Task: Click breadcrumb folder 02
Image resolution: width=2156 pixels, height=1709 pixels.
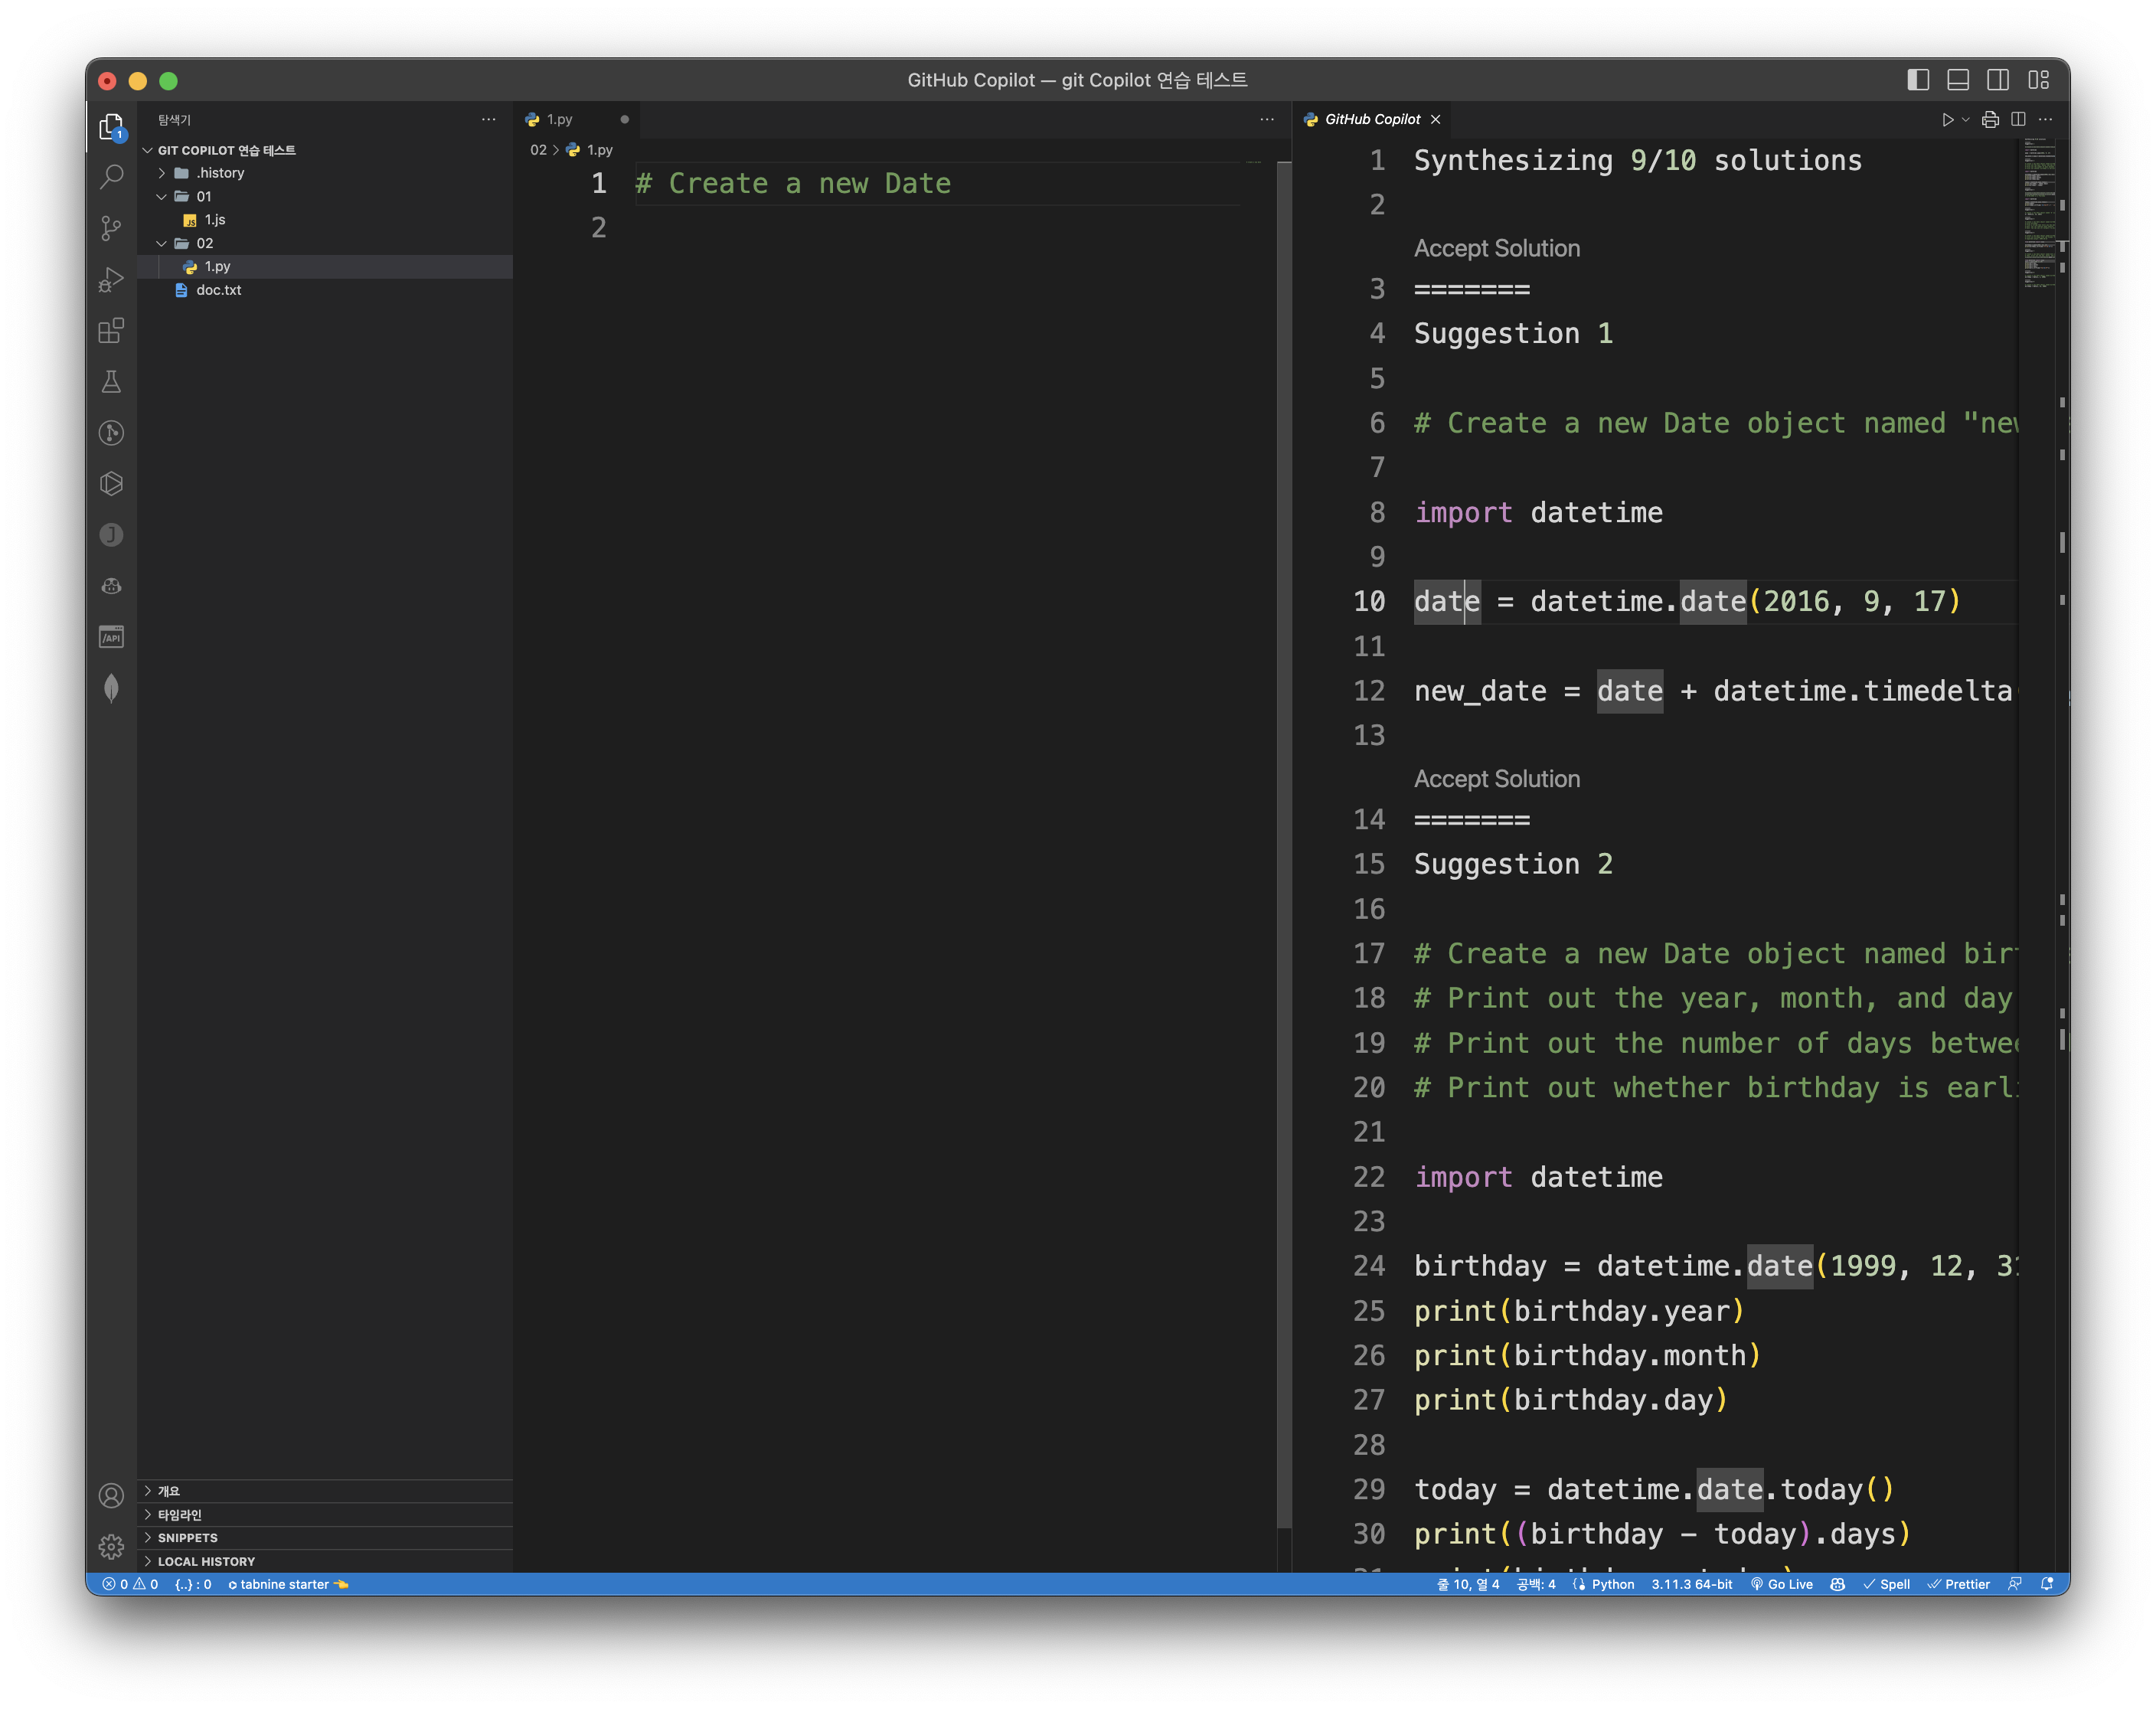Action: [538, 150]
